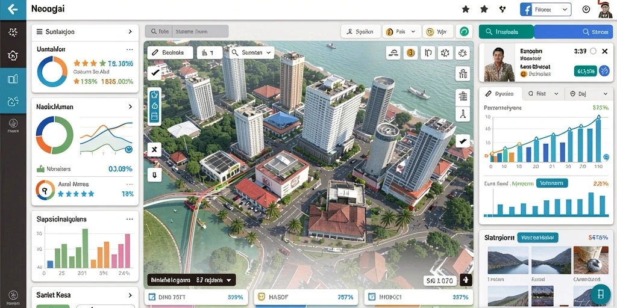Click the grid layers icon on the map's right edge
This screenshot has width=617, height=308.
click(463, 96)
